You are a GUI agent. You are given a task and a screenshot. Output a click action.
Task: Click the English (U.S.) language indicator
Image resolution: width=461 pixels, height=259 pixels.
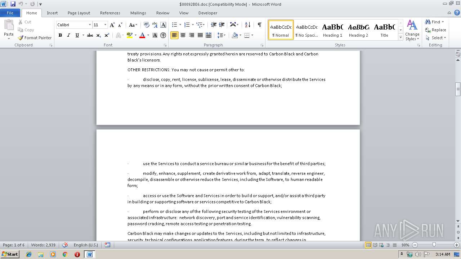click(86, 245)
